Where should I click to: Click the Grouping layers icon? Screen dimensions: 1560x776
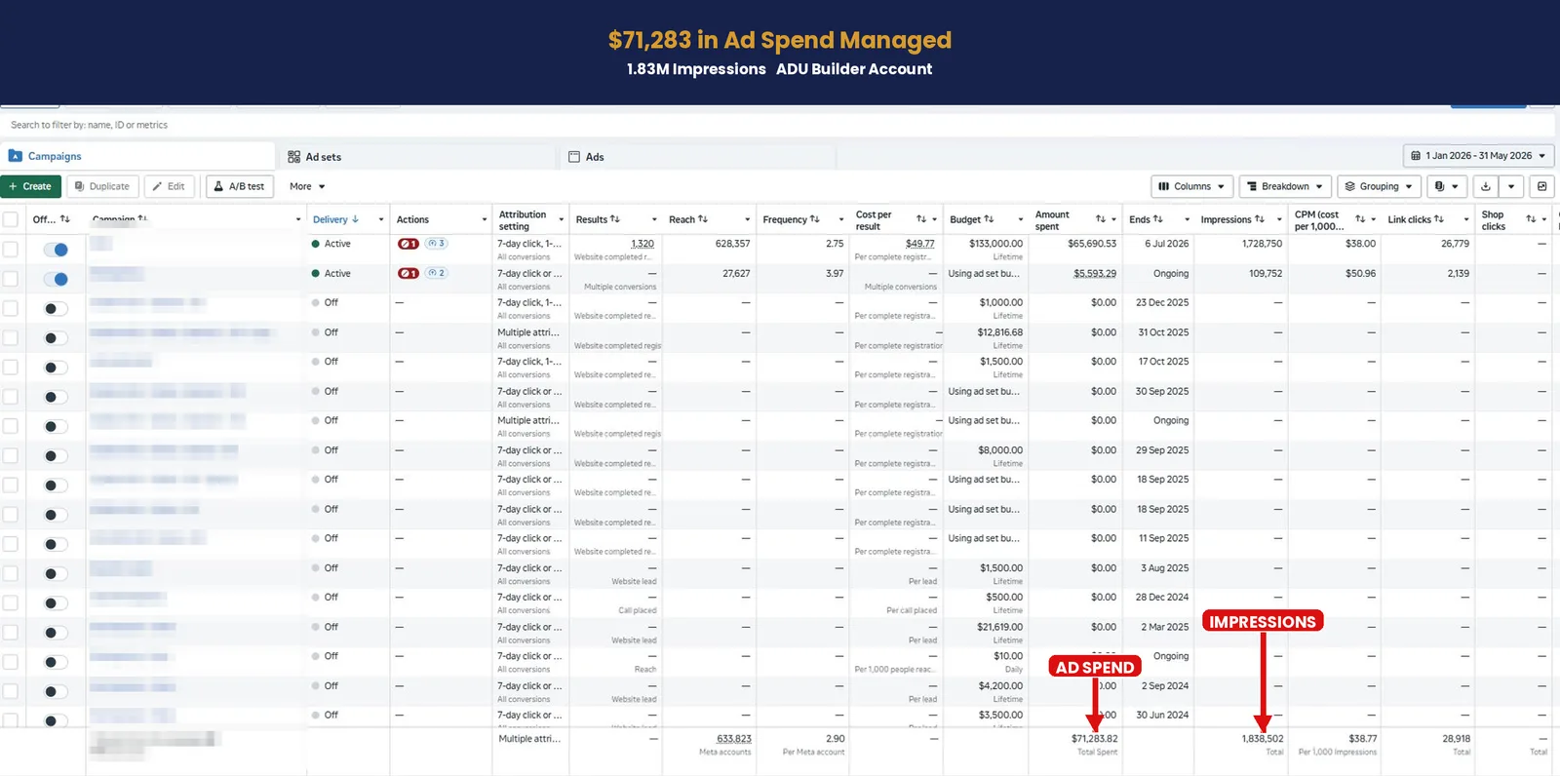click(x=1350, y=186)
